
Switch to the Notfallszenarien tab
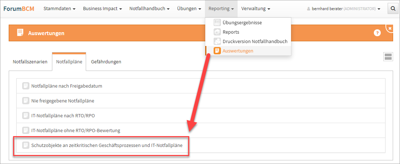coord(30,62)
